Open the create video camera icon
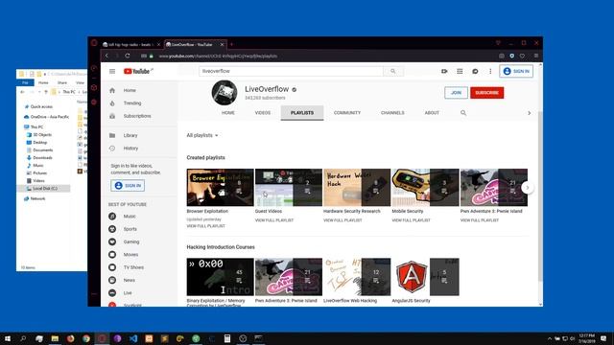614x345 pixels. (444, 71)
